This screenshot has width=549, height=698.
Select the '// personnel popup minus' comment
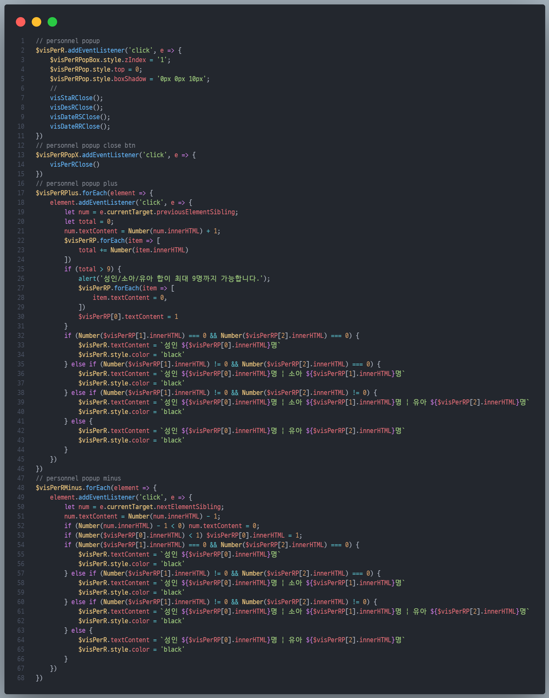point(78,478)
